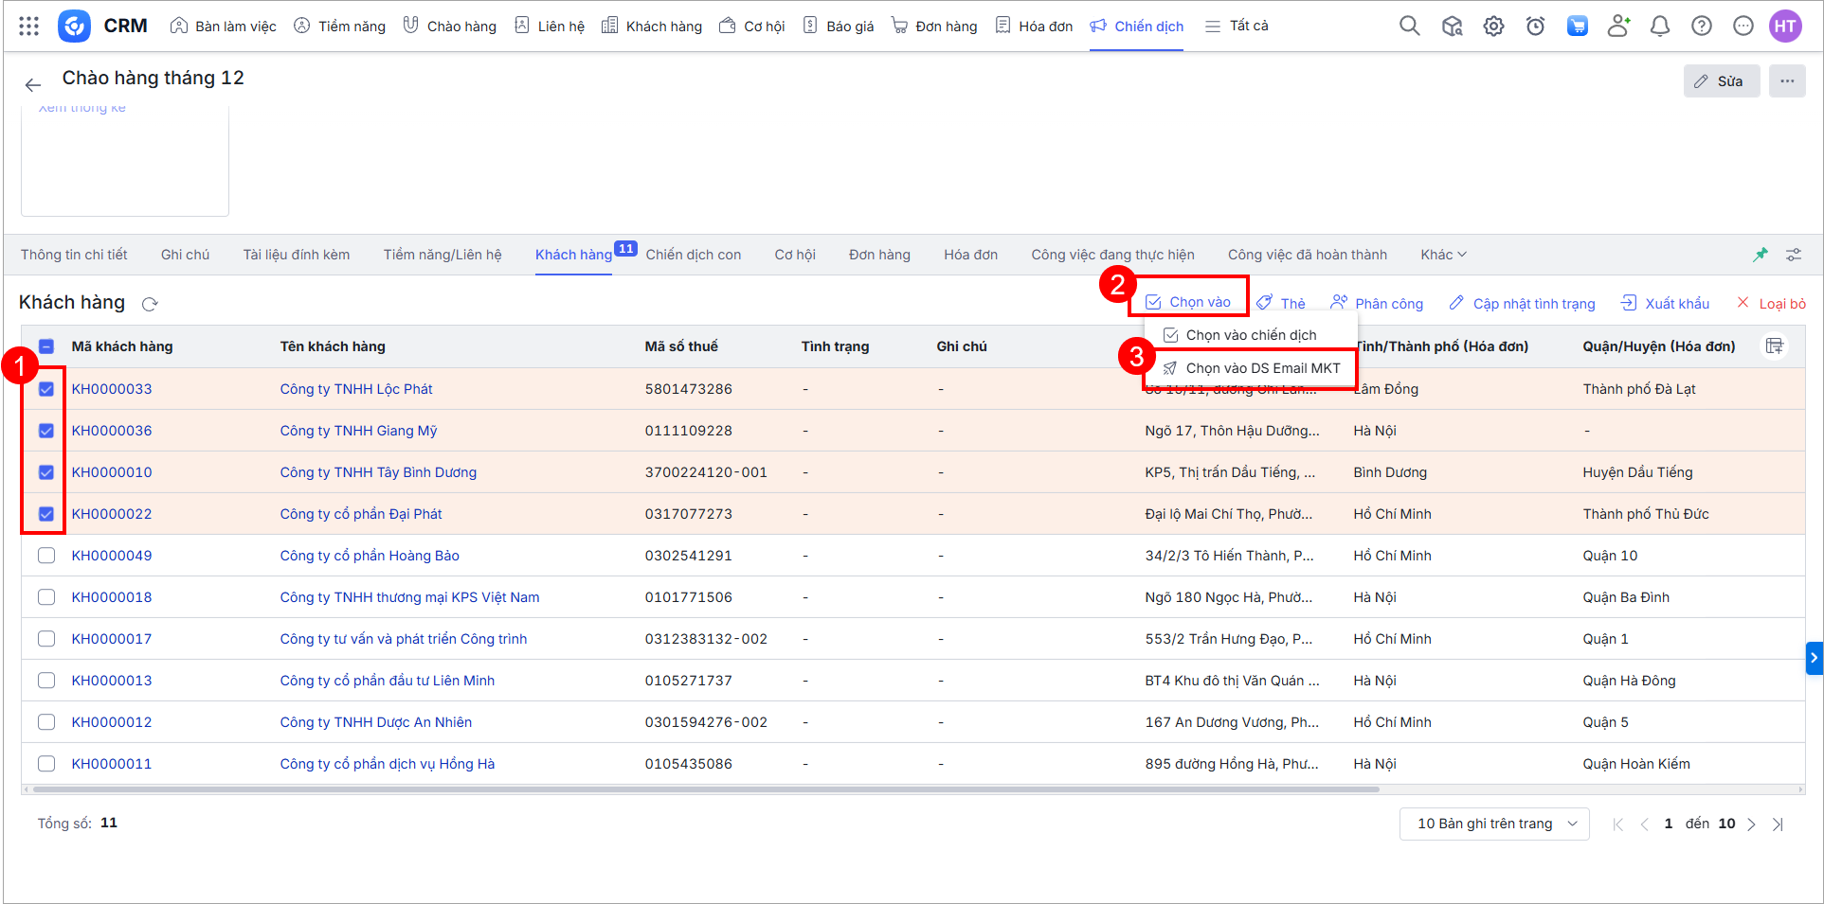Check the KH0000049 row checkbox
This screenshot has width=1824, height=904.
pos(46,556)
